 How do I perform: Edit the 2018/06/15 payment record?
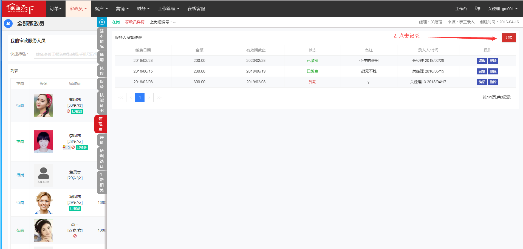tap(482, 71)
